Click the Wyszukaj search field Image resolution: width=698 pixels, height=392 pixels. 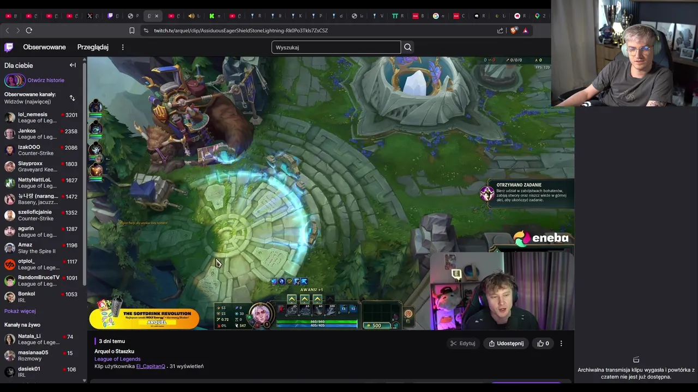tap(336, 47)
